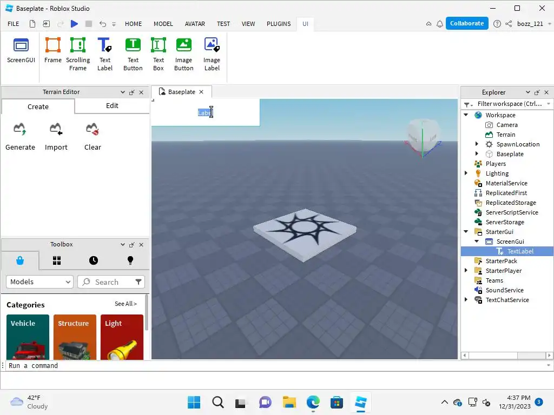Click the Stop test button
The width and height of the screenshot is (554, 415).
[x=89, y=24]
